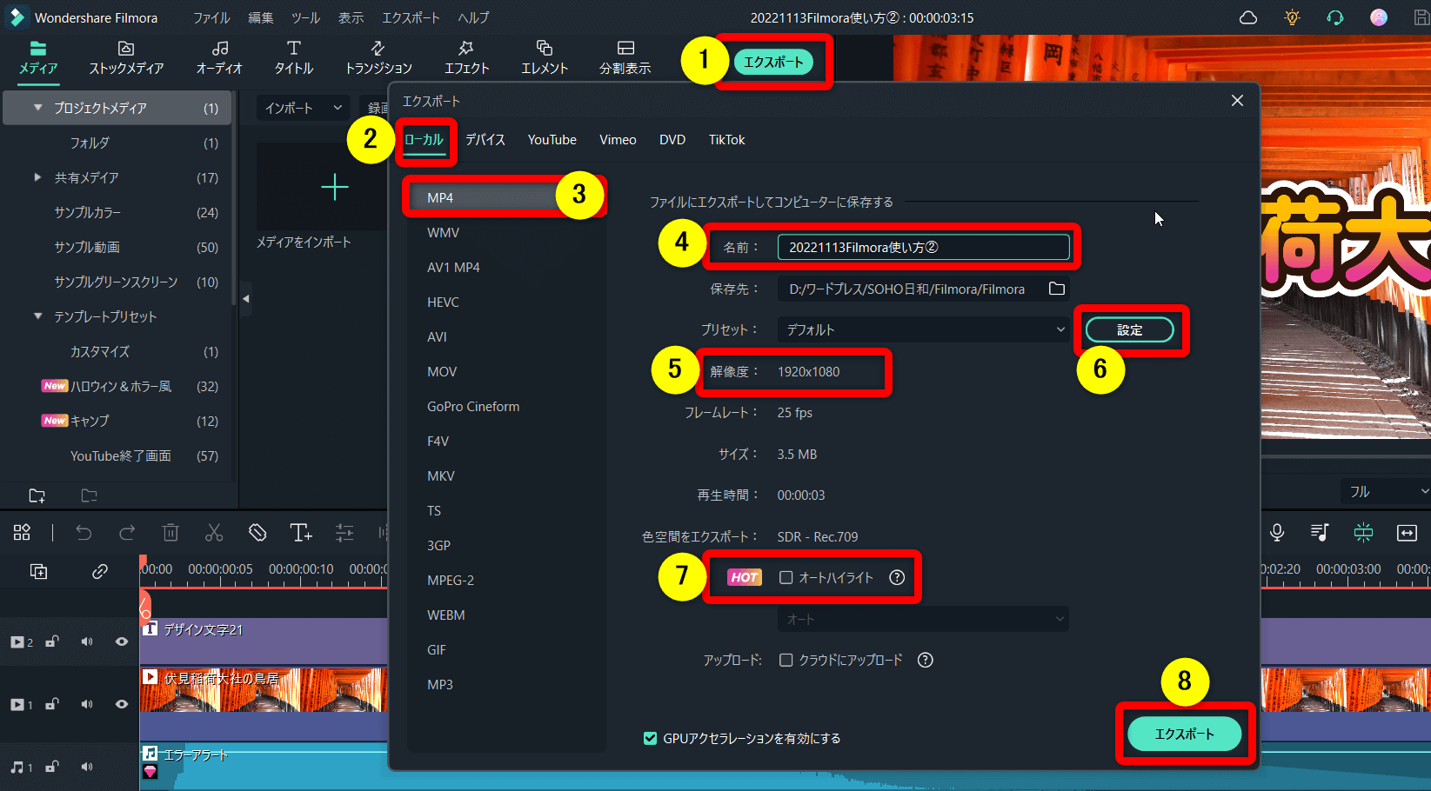The width and height of the screenshot is (1431, 791).
Task: Click the top toolbar Export button
Action: 773,62
